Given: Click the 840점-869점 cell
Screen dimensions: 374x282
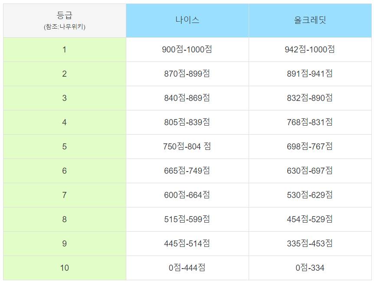Looking at the screenshot, I should click(187, 98).
